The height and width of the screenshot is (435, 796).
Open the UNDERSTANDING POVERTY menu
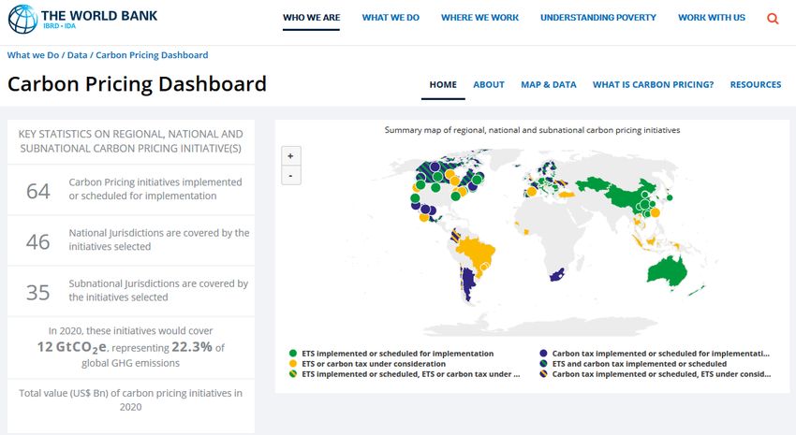[x=598, y=17]
